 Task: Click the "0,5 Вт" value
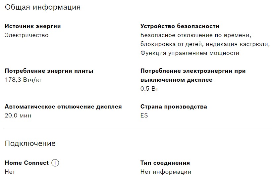150,89
